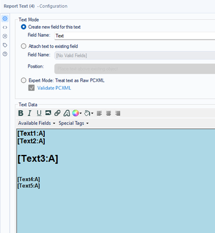Open the background fill bucket tool
Screen dimensions: 215x233
point(87,113)
